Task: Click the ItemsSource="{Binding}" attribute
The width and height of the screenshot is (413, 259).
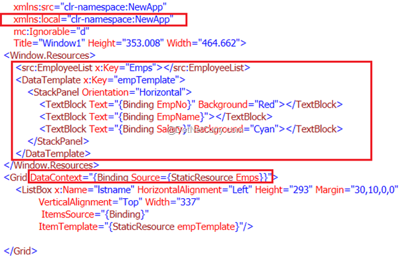Action: point(95,215)
